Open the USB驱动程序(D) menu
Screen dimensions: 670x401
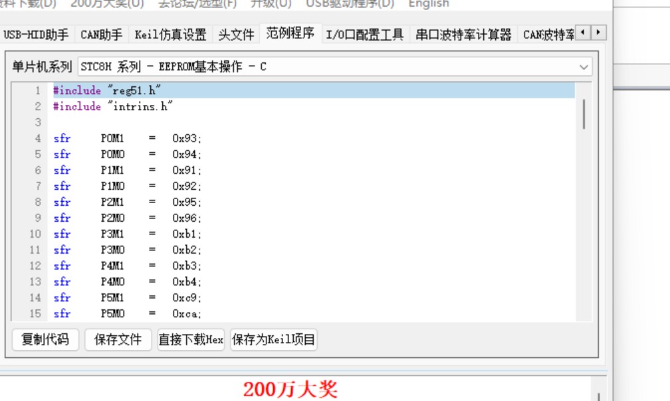[350, 4]
